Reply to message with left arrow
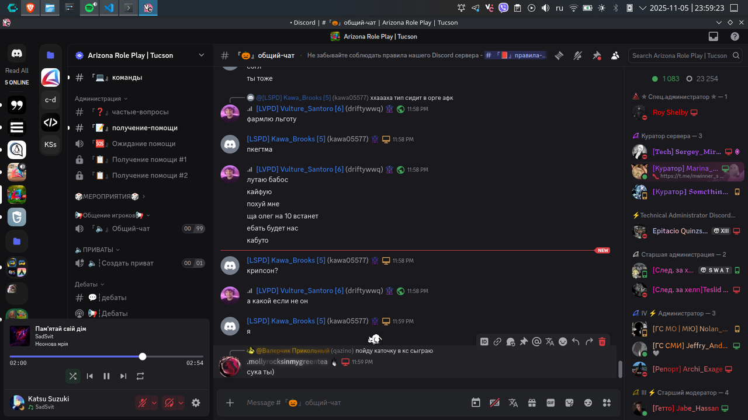This screenshot has height=420, width=748. pos(576,342)
